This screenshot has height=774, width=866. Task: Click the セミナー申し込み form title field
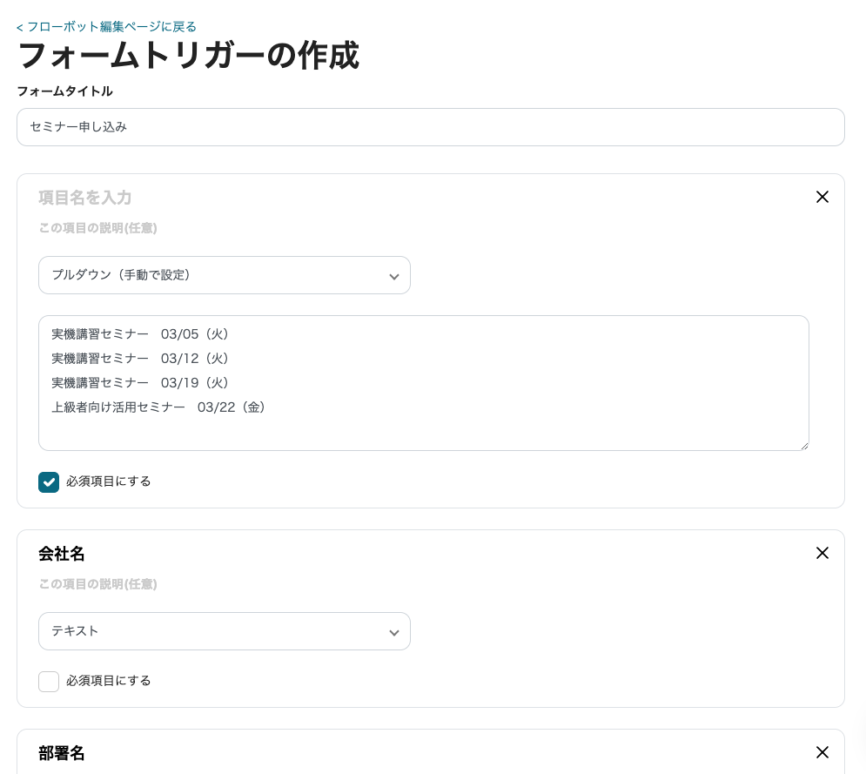430,127
